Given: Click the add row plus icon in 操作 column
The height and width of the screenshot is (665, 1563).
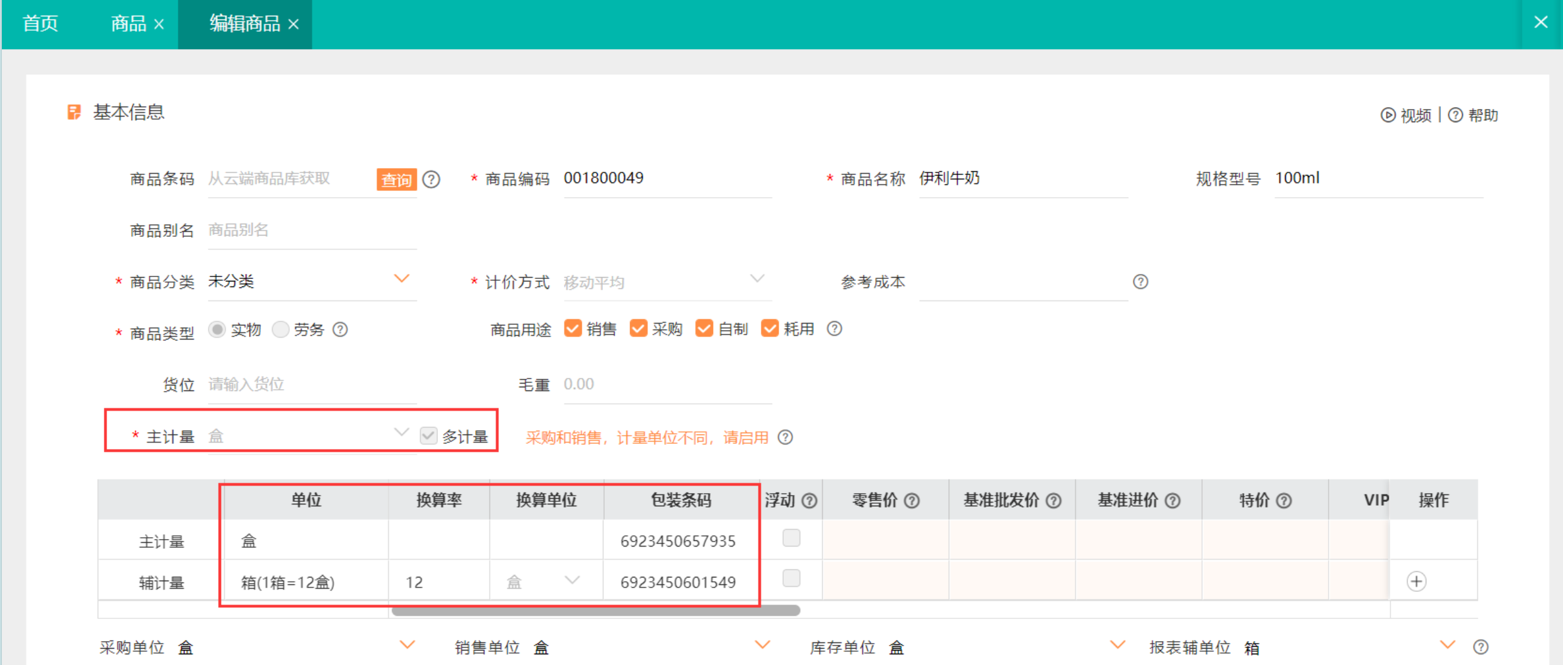Looking at the screenshot, I should tap(1416, 581).
